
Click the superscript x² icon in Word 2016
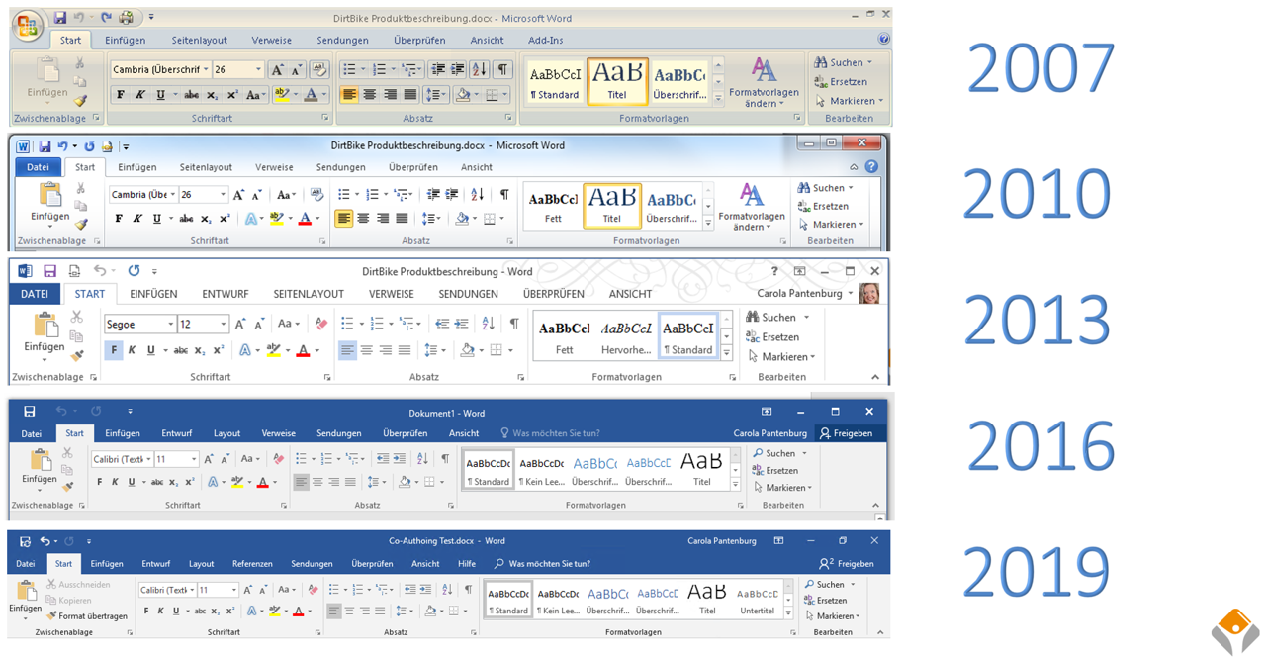pos(190,483)
